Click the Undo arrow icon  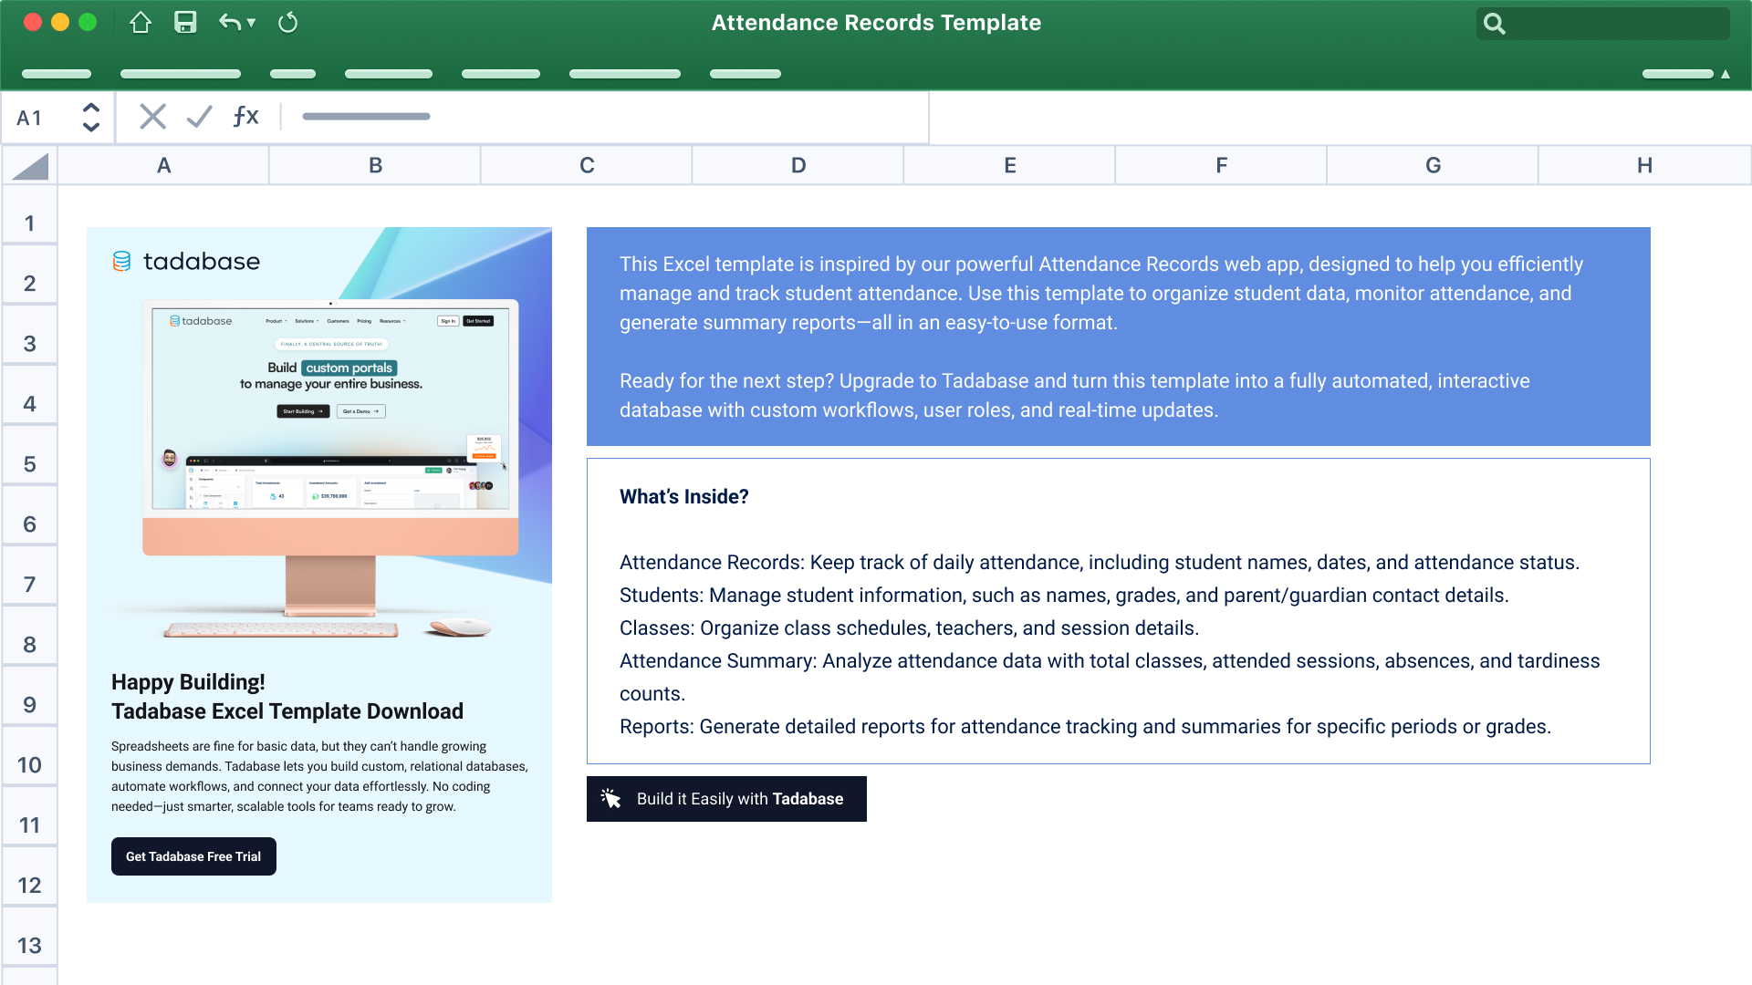[229, 23]
